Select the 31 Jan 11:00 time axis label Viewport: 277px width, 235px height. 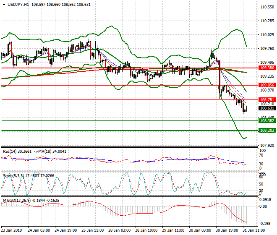254,230
